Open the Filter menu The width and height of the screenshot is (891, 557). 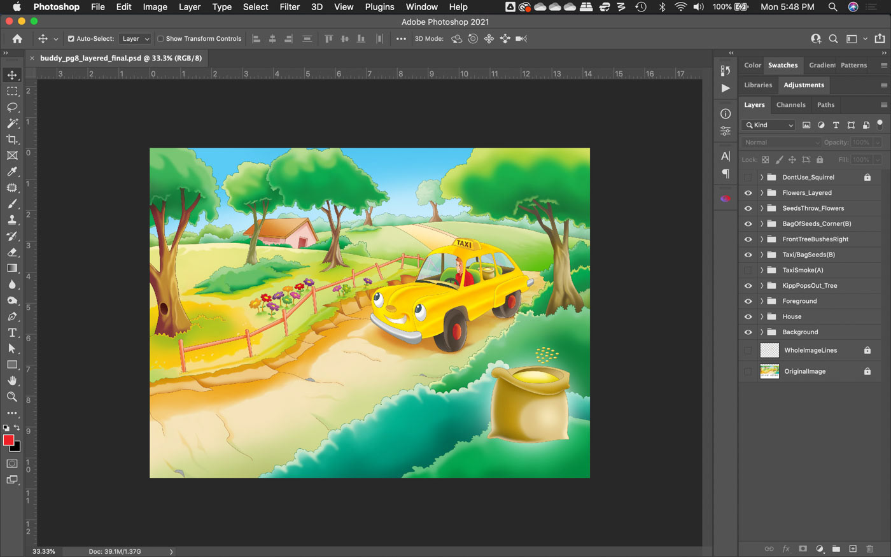[290, 7]
